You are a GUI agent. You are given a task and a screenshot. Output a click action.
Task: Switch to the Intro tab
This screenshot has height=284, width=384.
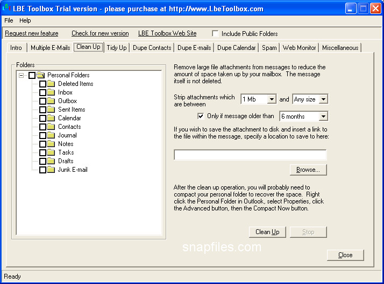coord(16,48)
